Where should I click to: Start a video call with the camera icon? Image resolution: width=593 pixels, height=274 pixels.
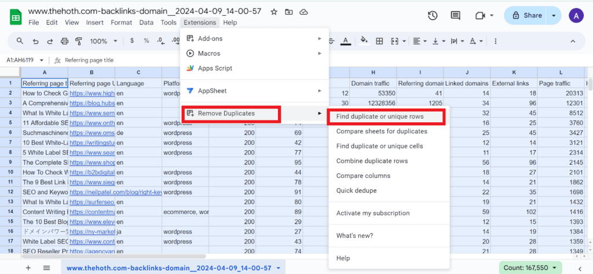pyautogui.click(x=480, y=16)
